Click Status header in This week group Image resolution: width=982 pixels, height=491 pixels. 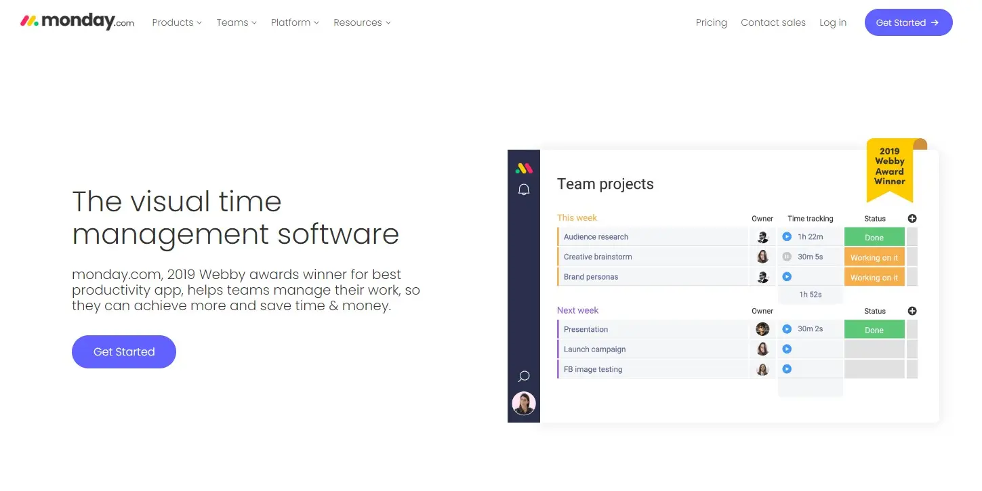(x=875, y=218)
